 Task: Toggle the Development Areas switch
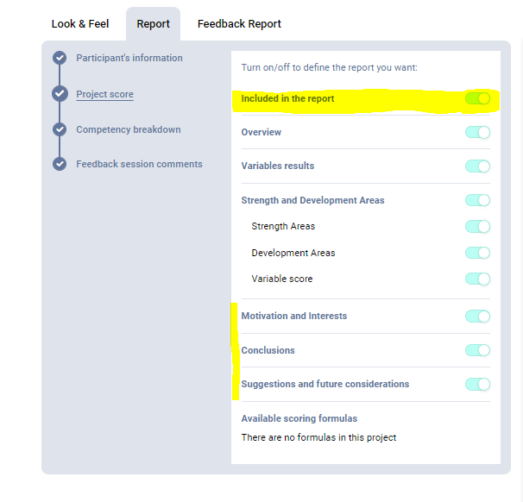click(477, 253)
